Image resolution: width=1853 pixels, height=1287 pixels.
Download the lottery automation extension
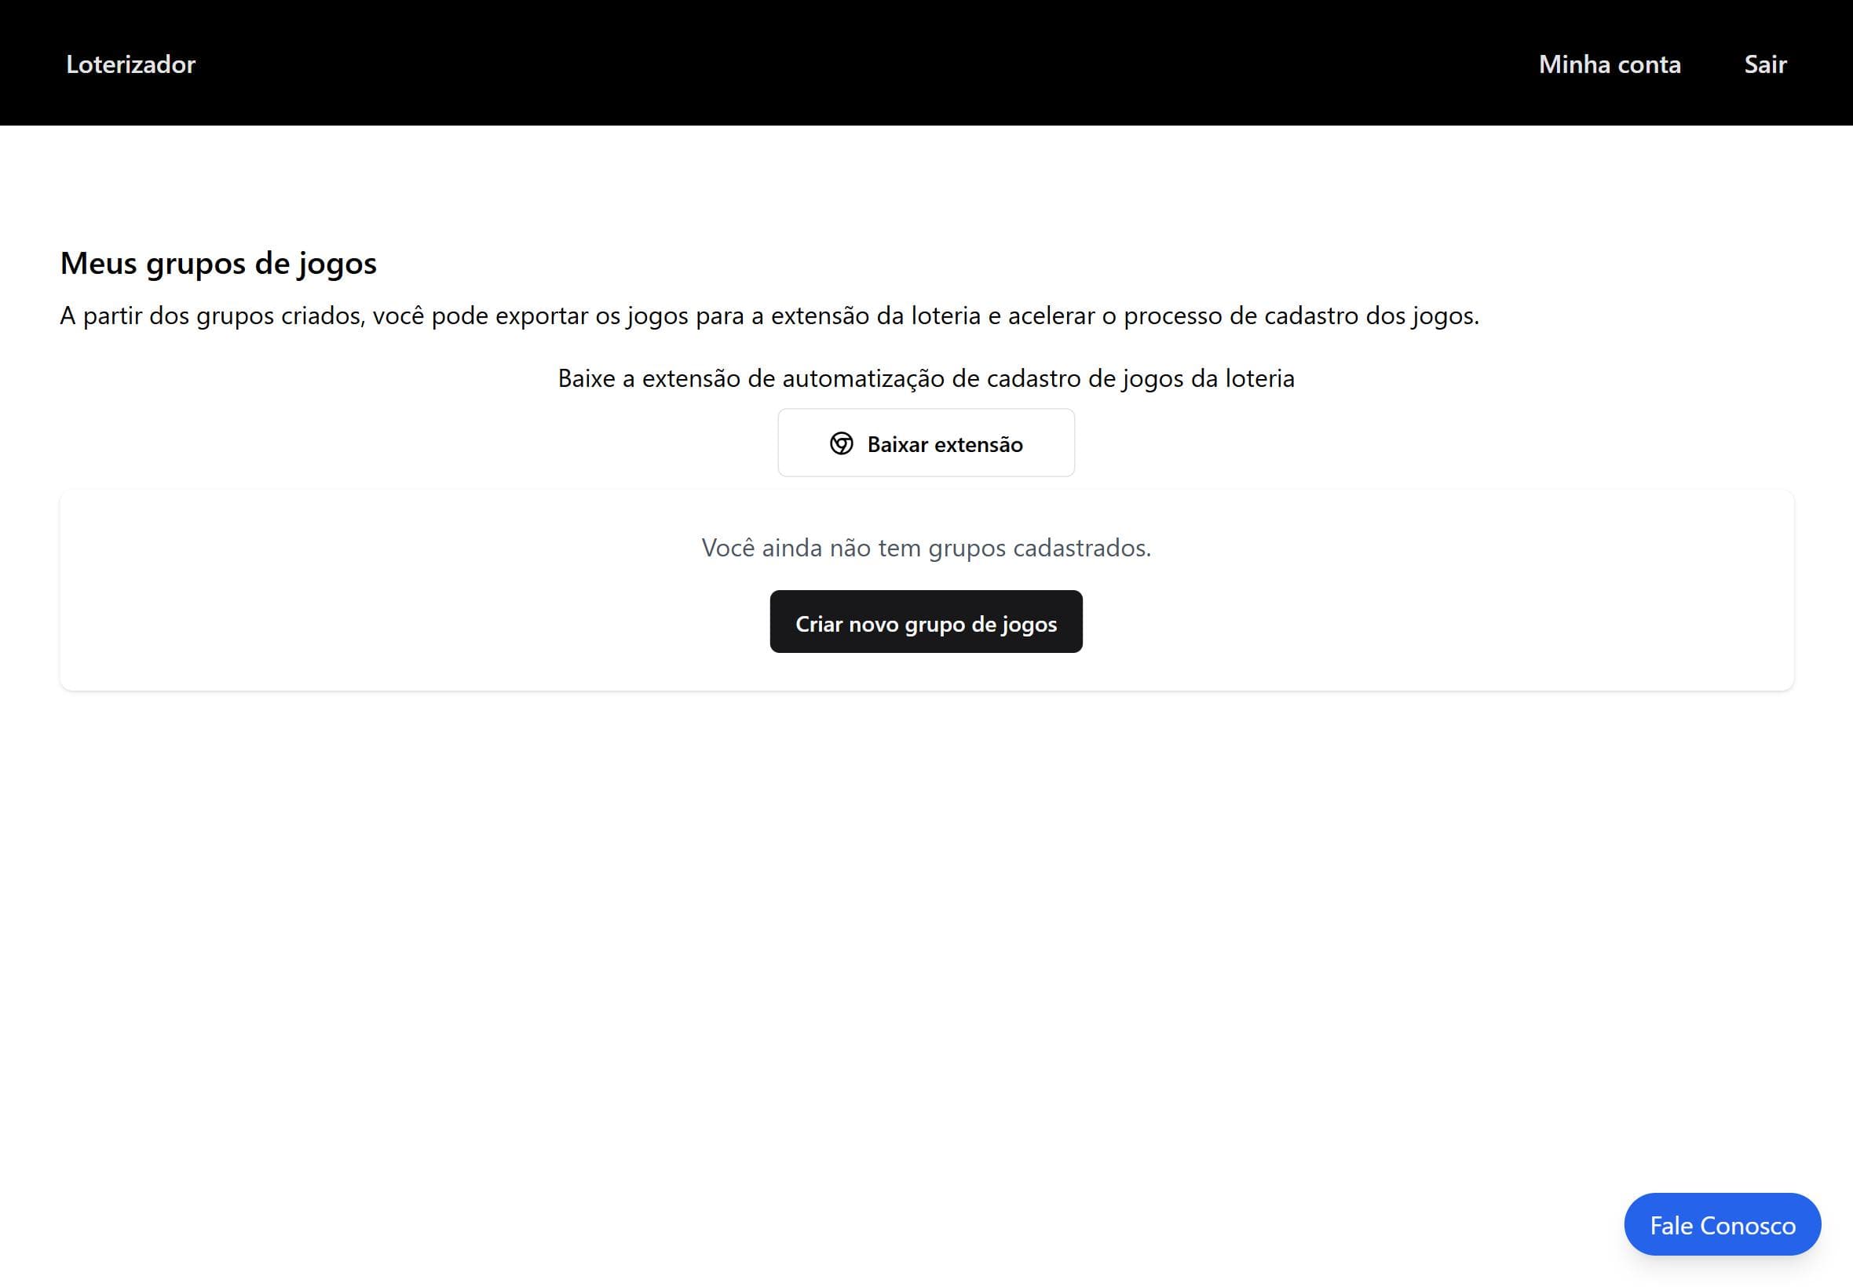925,443
